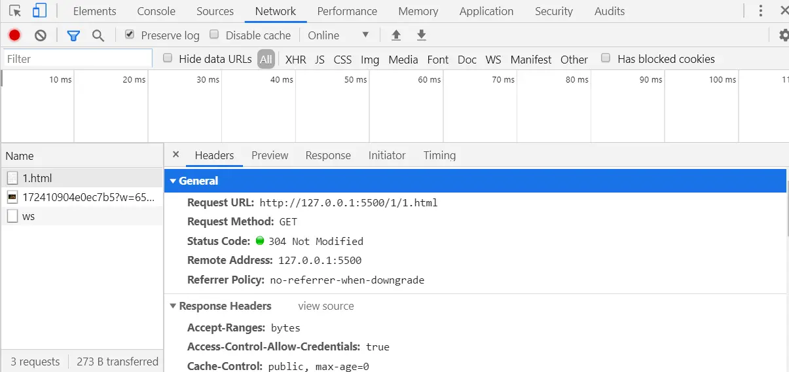Select the All filter type
The height and width of the screenshot is (372, 789).
(x=266, y=59)
